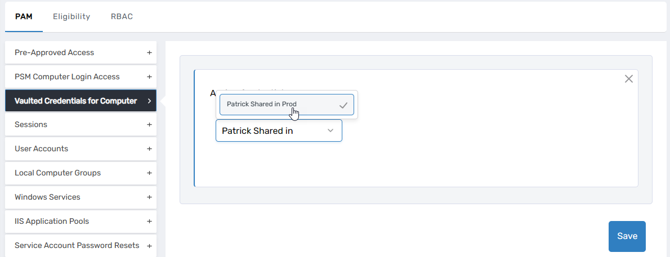Open Sessions sidebar item

point(31,125)
